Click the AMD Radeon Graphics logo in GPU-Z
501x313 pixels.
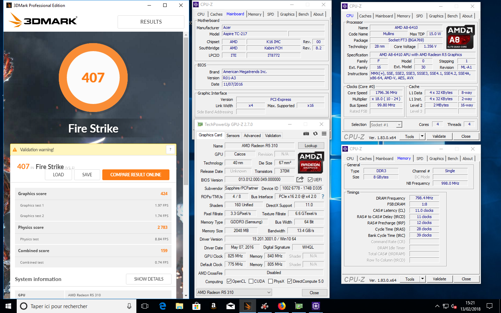point(311,162)
